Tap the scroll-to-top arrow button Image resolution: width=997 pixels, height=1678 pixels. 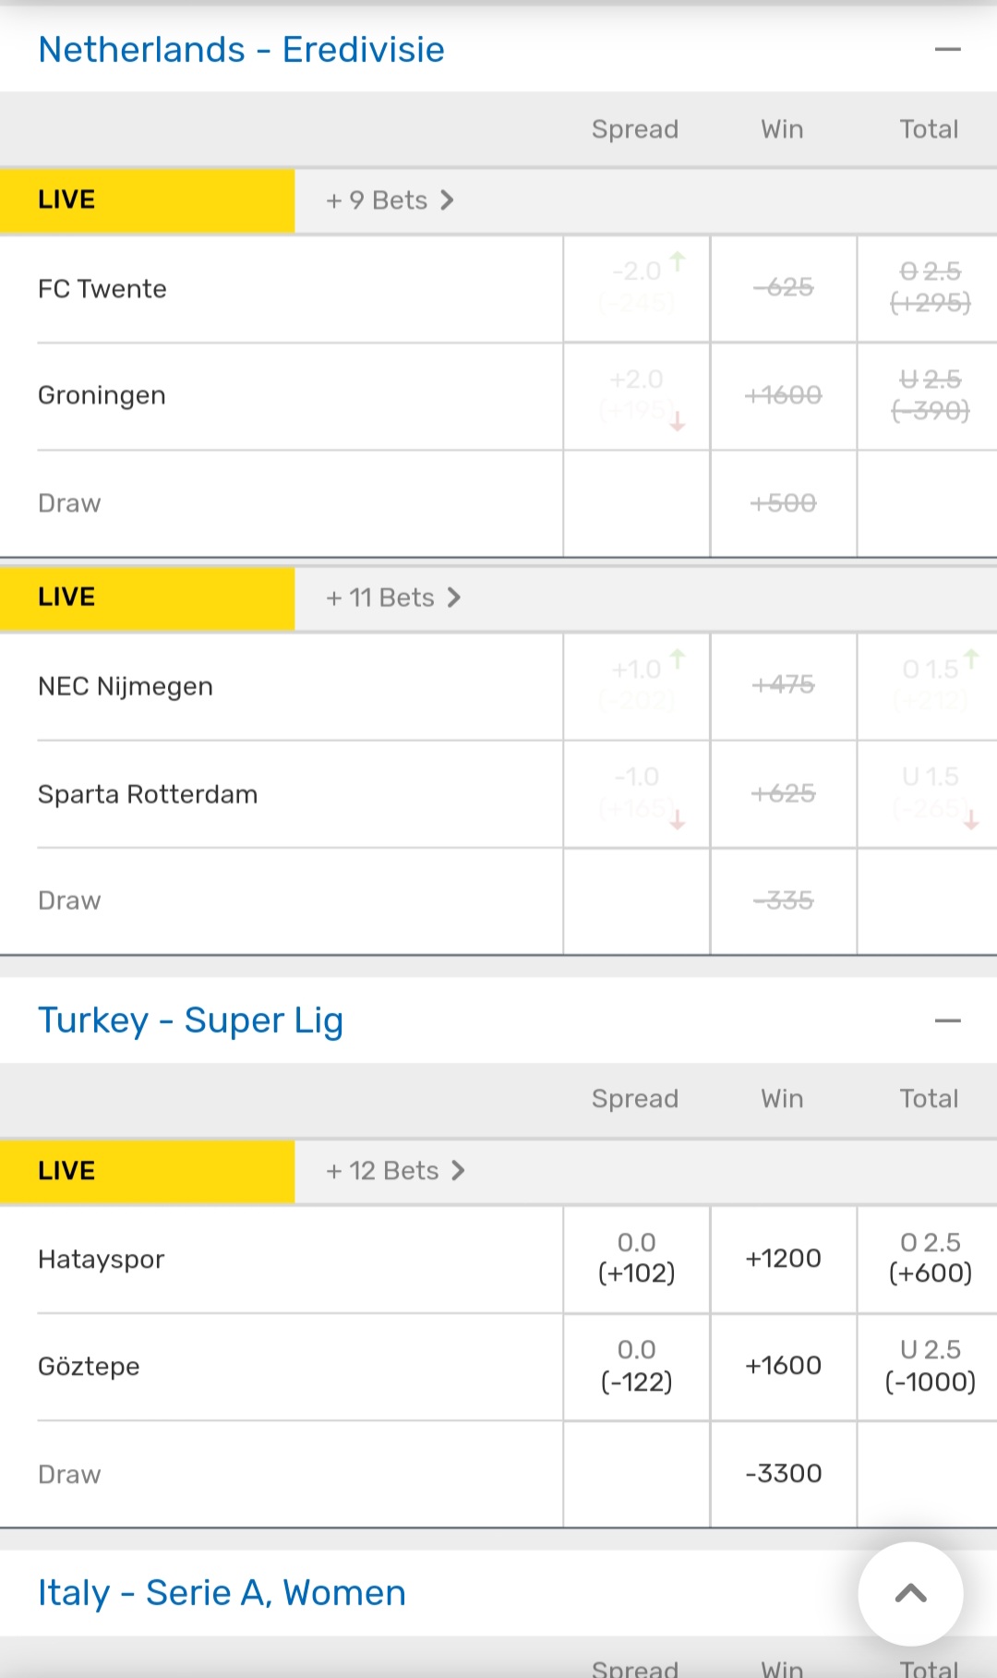[910, 1593]
